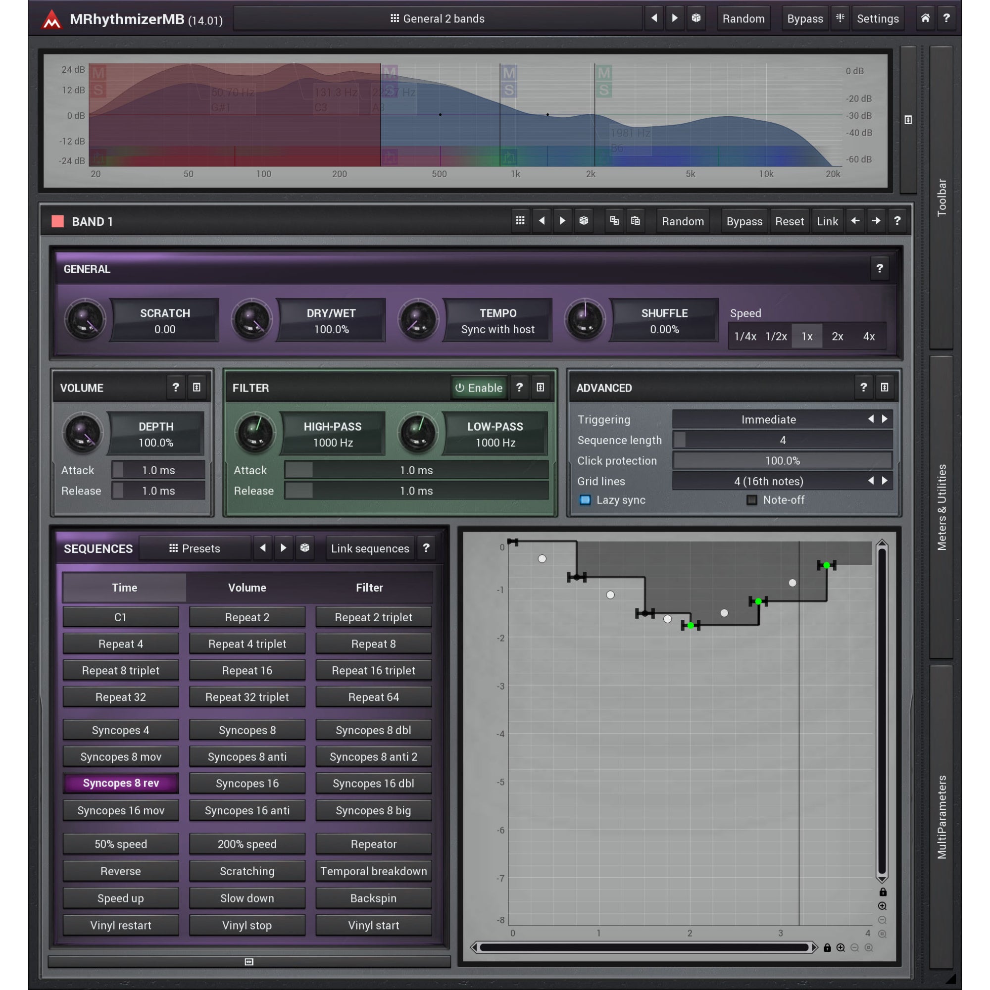Click vertical zoom-in magnifier in graph
Image resolution: width=990 pixels, height=990 pixels.
click(x=882, y=906)
